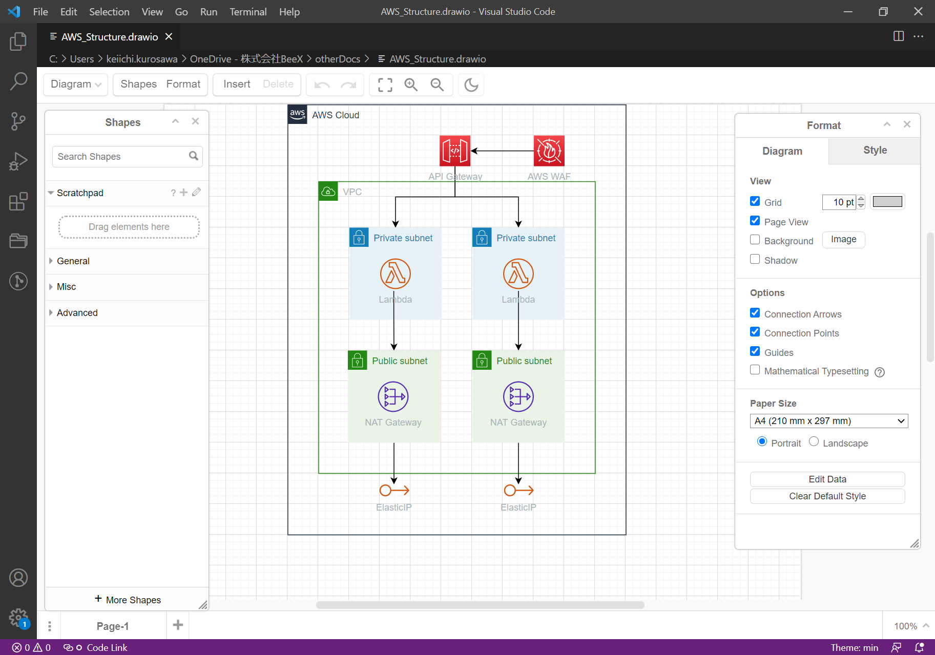Enable the Shadow option
This screenshot has width=935, height=655.
point(755,259)
